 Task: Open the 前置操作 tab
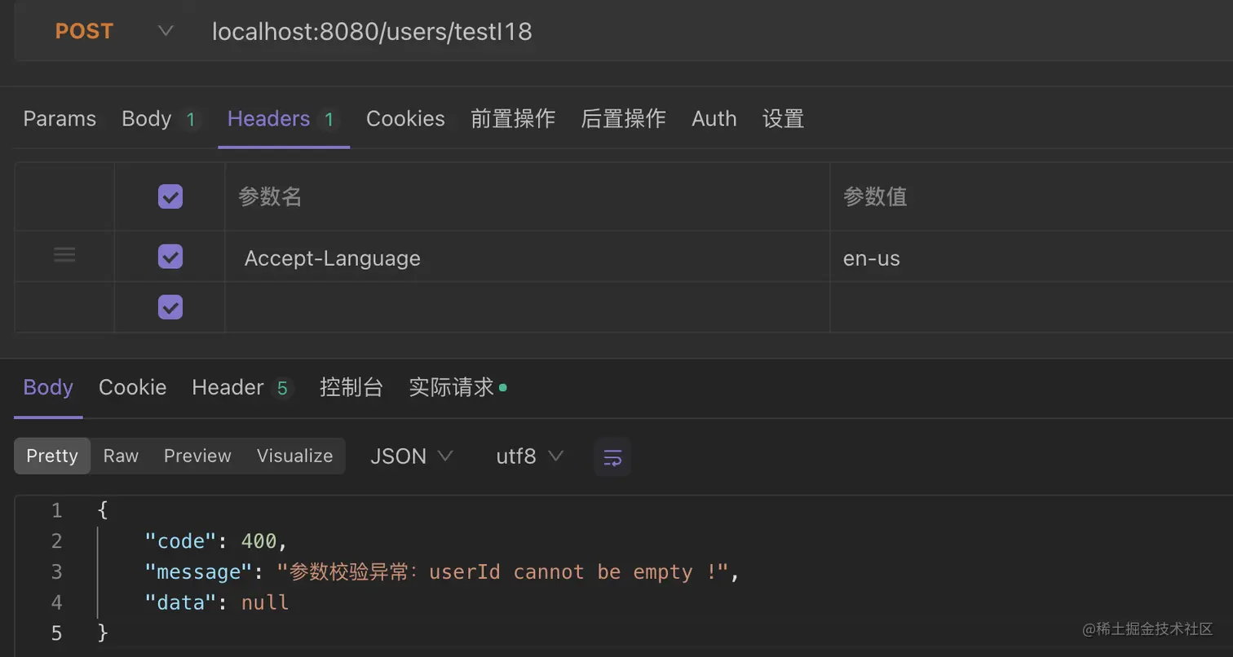pos(513,119)
